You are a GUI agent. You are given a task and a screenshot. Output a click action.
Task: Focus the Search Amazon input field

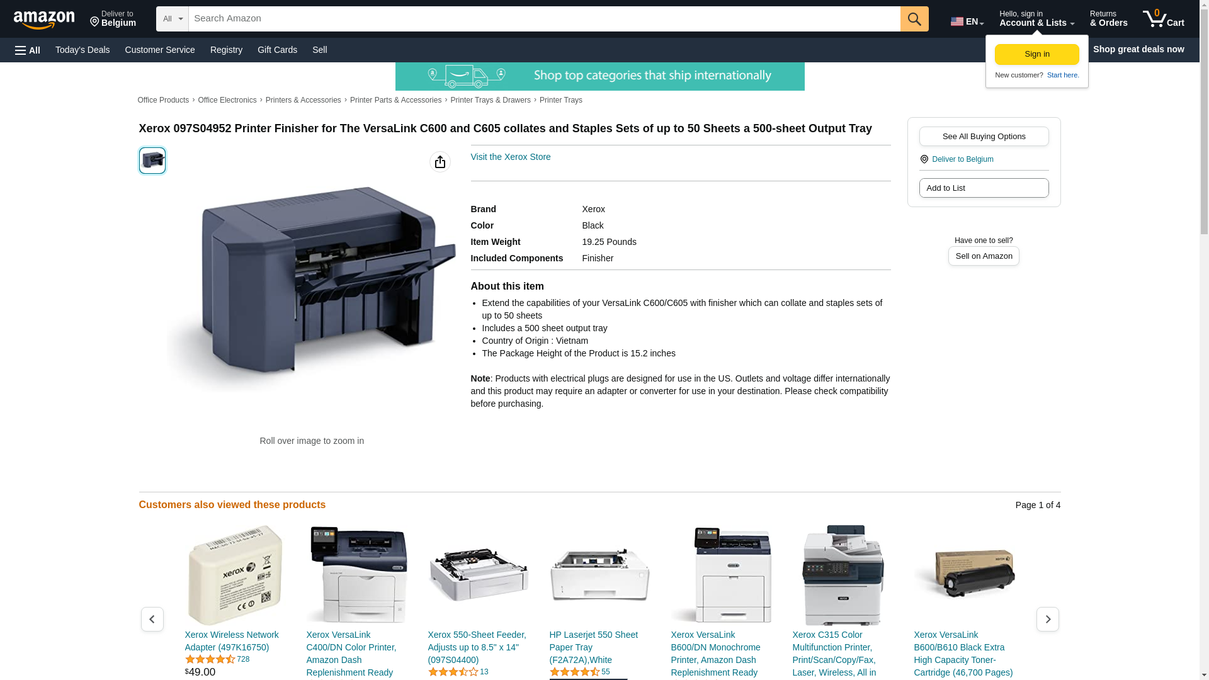click(x=544, y=19)
